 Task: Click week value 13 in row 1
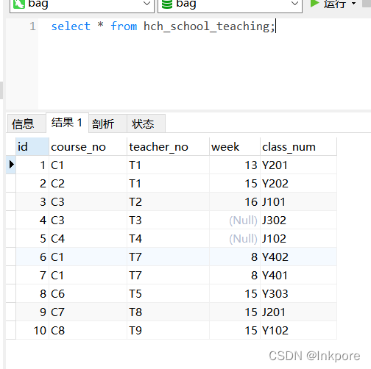(x=235, y=165)
